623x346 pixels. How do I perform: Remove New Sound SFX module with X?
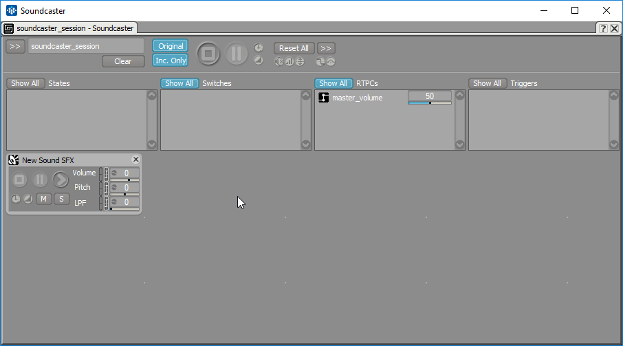pos(135,160)
